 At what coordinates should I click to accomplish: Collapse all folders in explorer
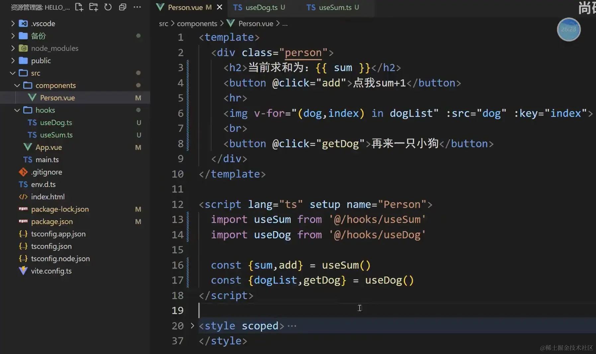123,7
